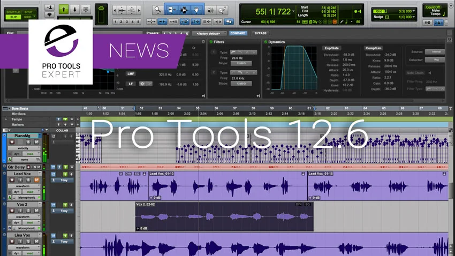The image size is (455, 256).
Task: Select the Selector tool
Action: click(x=184, y=10)
